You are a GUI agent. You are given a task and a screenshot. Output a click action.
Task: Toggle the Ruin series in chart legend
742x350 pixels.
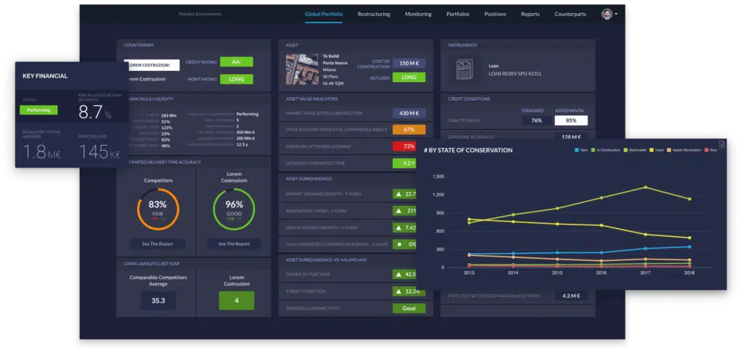pyautogui.click(x=712, y=150)
